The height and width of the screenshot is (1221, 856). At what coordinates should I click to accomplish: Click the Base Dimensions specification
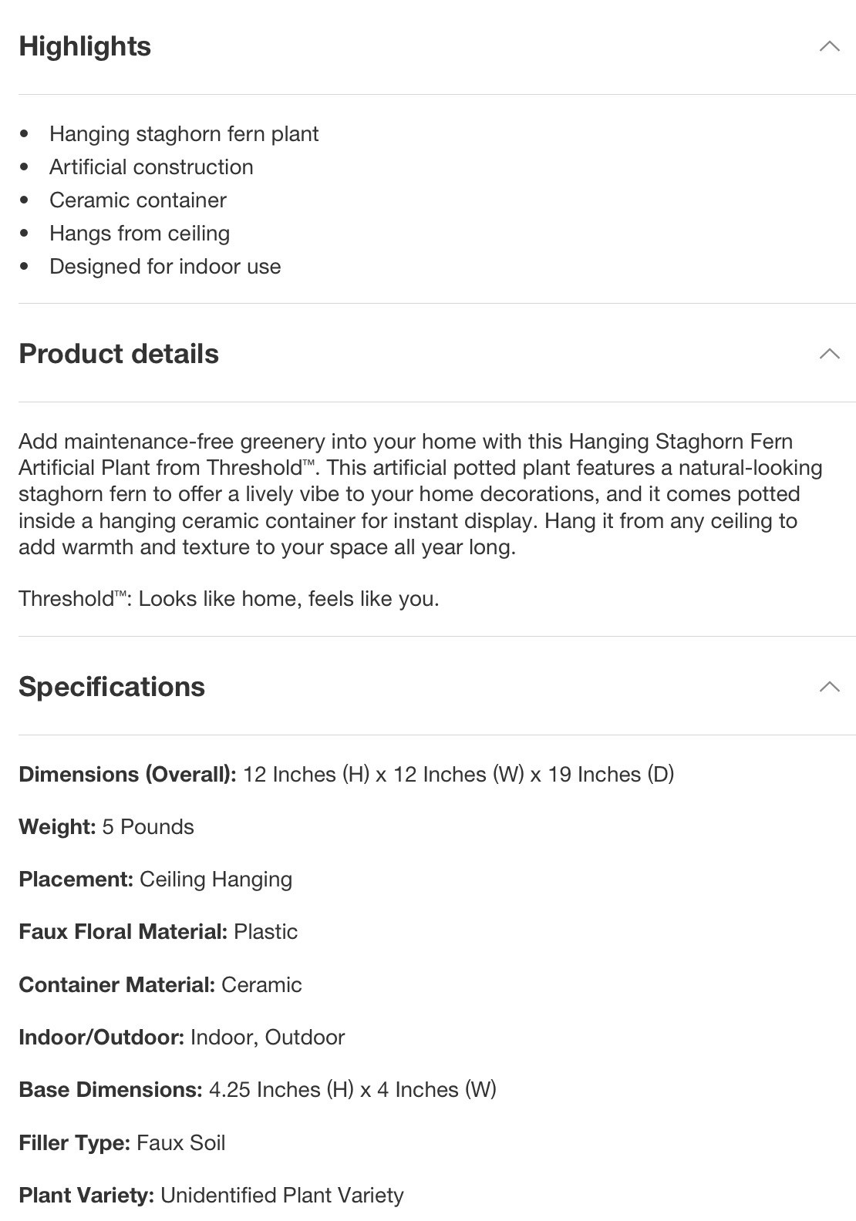[258, 1090]
